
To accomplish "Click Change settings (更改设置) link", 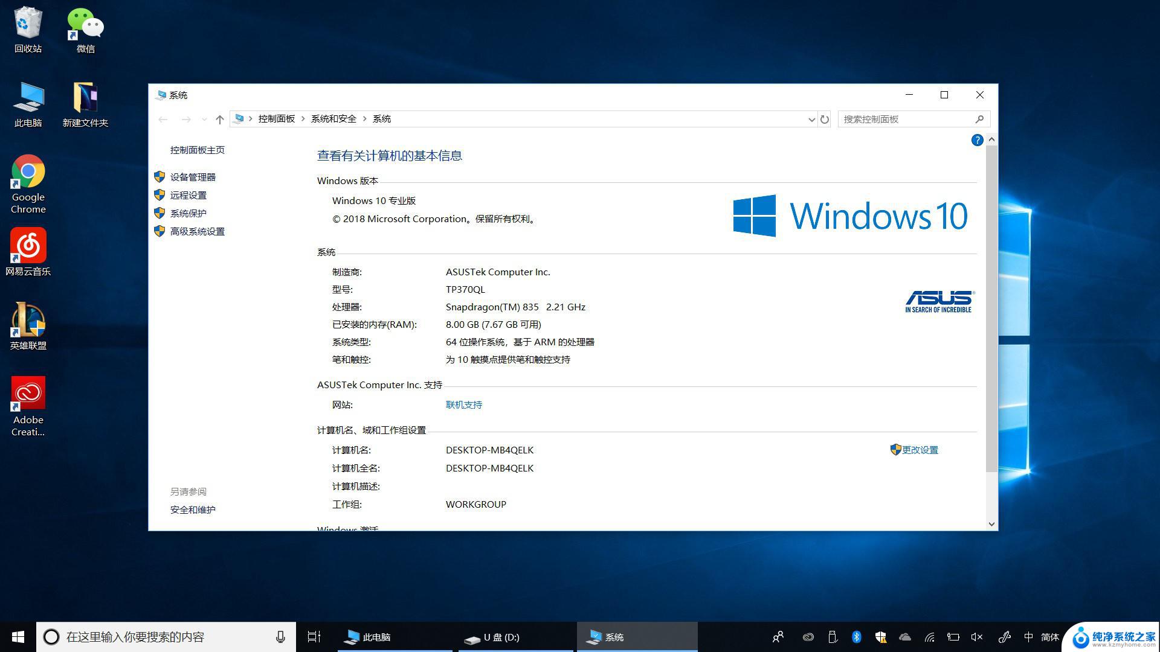I will point(920,450).
